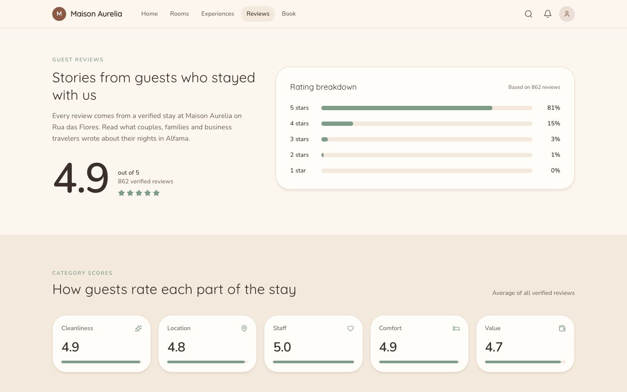
Task: Go to the Home nav item
Action: pos(149,14)
